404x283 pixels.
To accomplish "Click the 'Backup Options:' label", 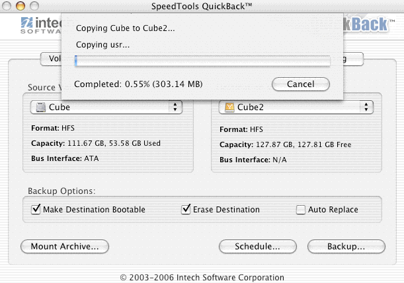I will point(61,191).
